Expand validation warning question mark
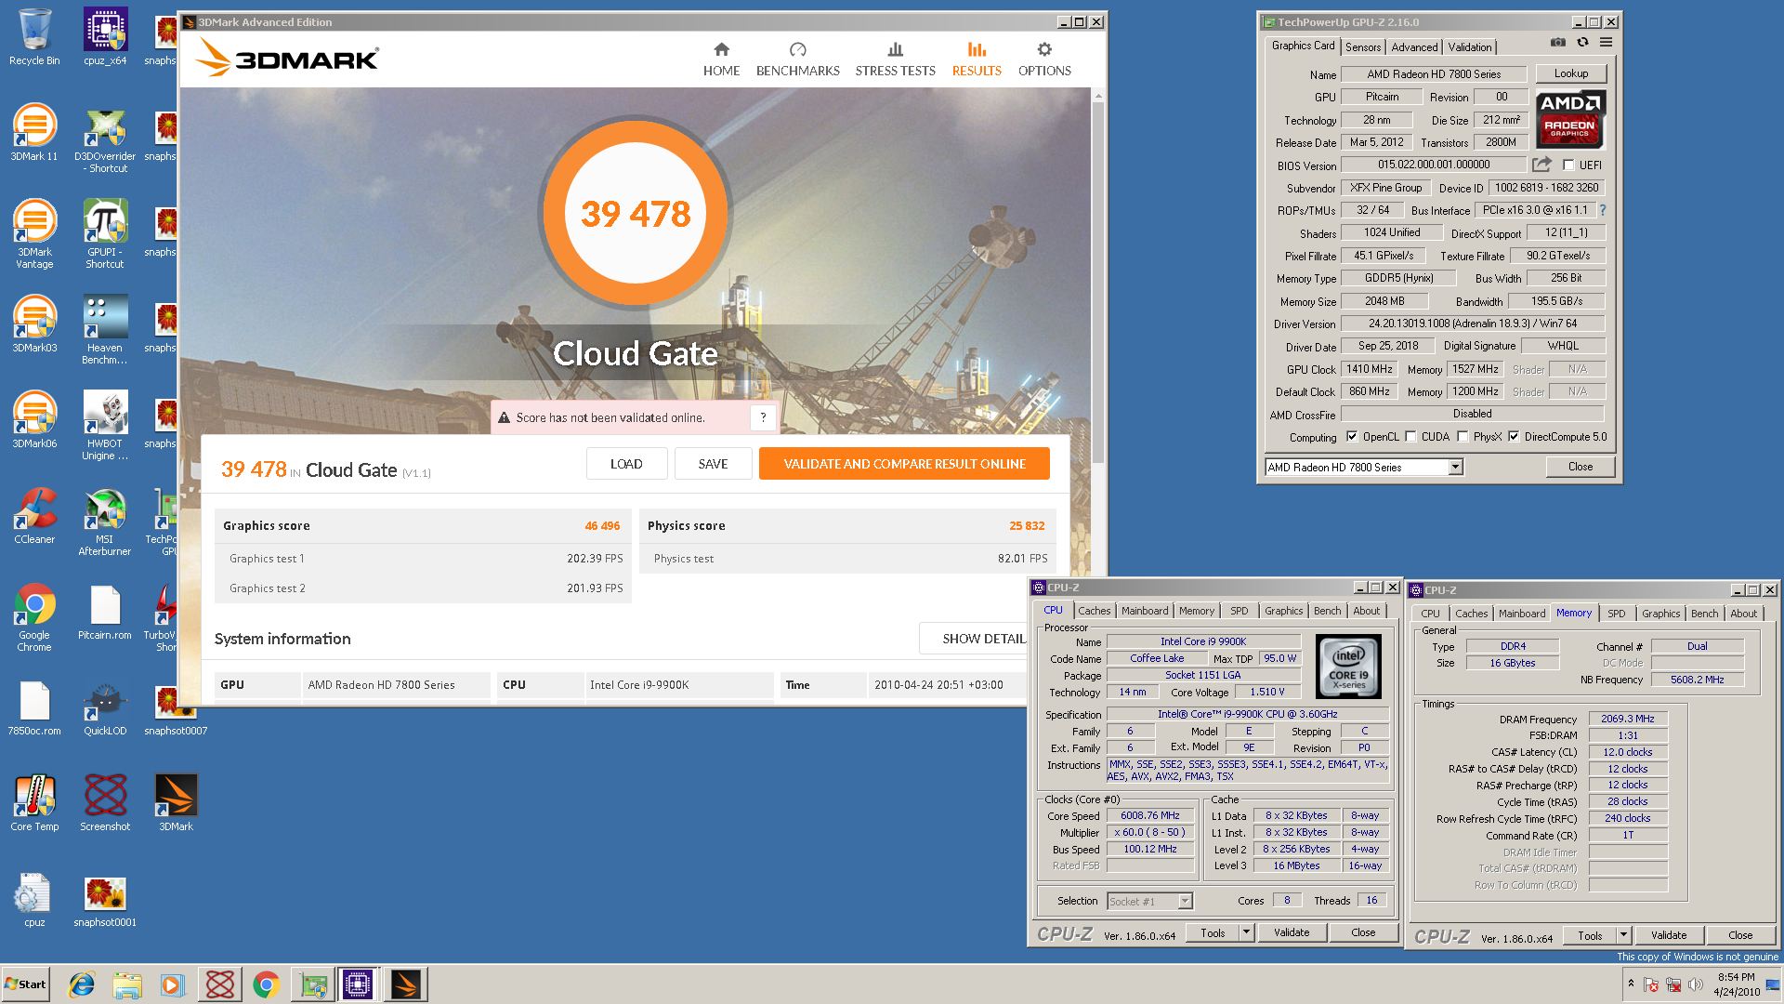Viewport: 1784px width, 1004px height. pyautogui.click(x=763, y=417)
